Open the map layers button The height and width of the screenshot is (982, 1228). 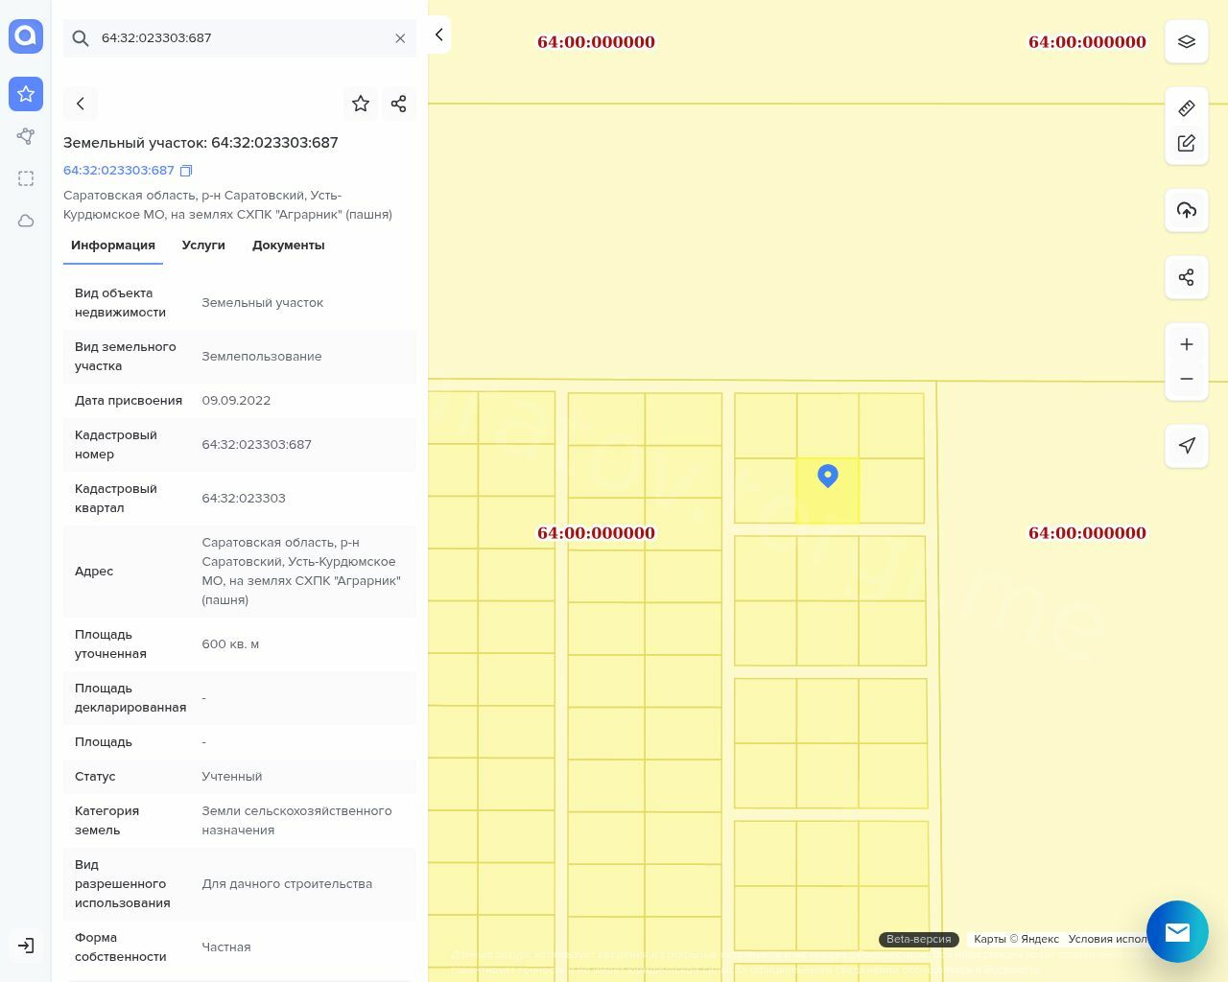coord(1187,42)
